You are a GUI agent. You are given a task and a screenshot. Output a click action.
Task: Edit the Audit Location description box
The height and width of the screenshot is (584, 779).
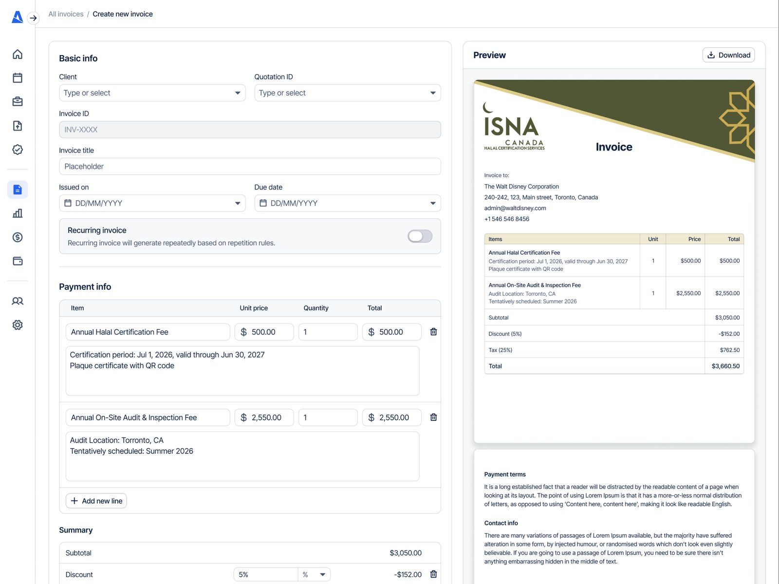click(x=242, y=456)
